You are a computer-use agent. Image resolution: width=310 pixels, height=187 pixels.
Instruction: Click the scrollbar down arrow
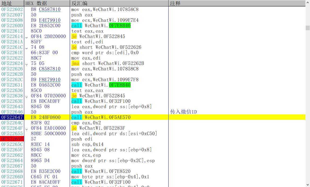(308, 185)
